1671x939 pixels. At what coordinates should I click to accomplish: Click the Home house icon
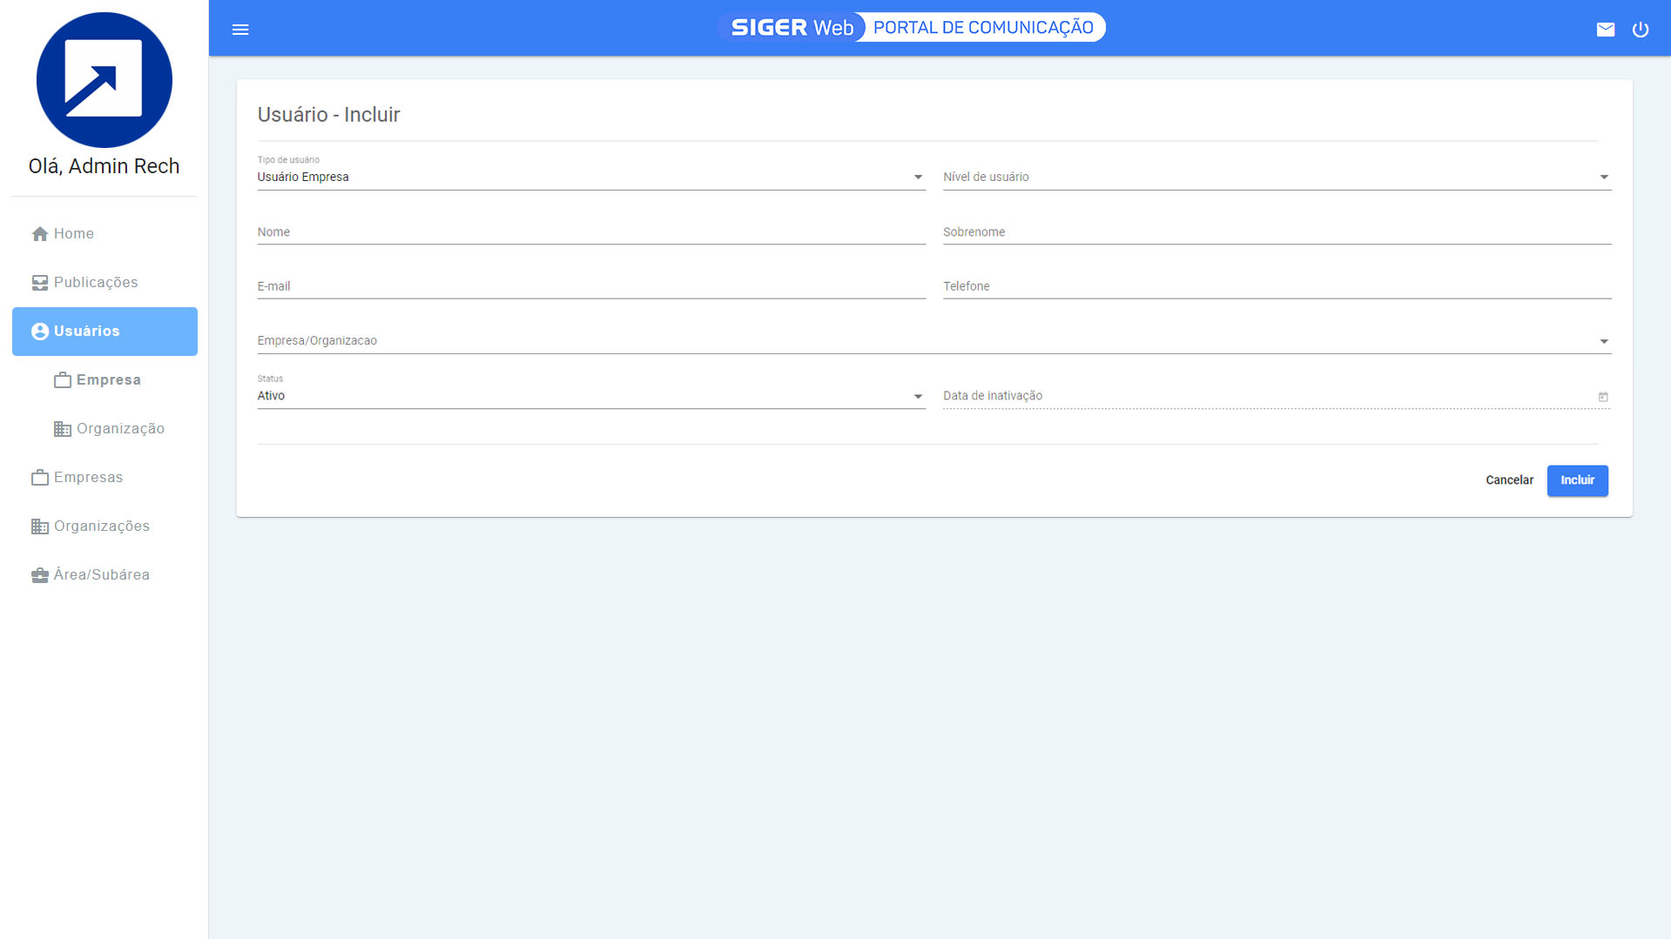[40, 234]
